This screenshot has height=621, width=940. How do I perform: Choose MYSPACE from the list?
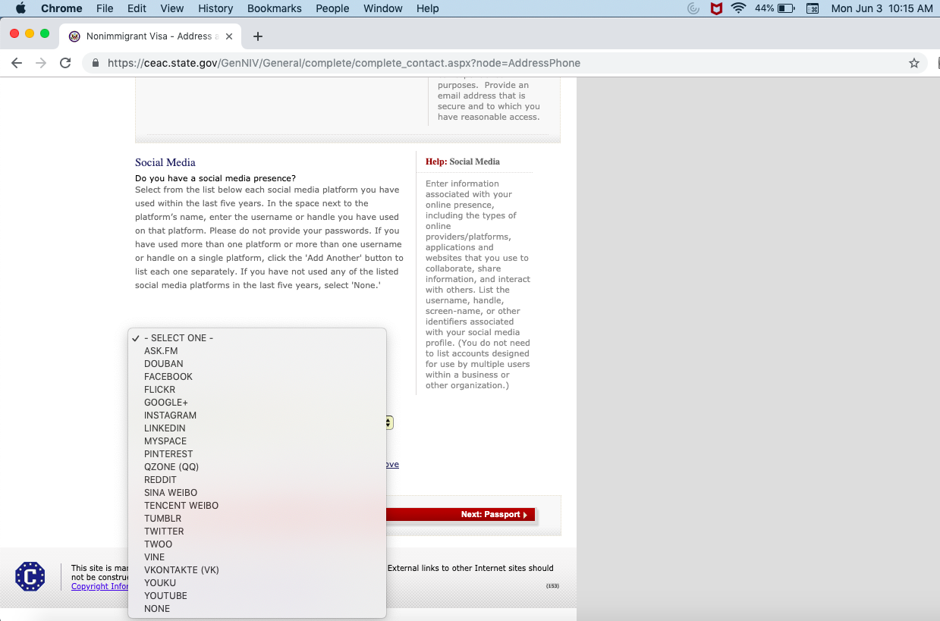tap(257, 441)
